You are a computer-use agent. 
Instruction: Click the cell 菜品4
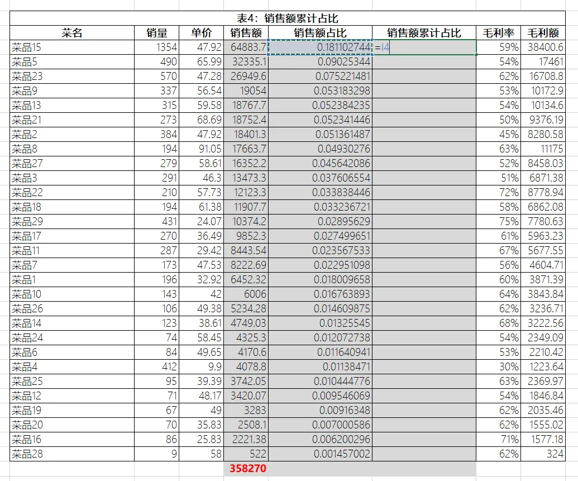[72, 366]
